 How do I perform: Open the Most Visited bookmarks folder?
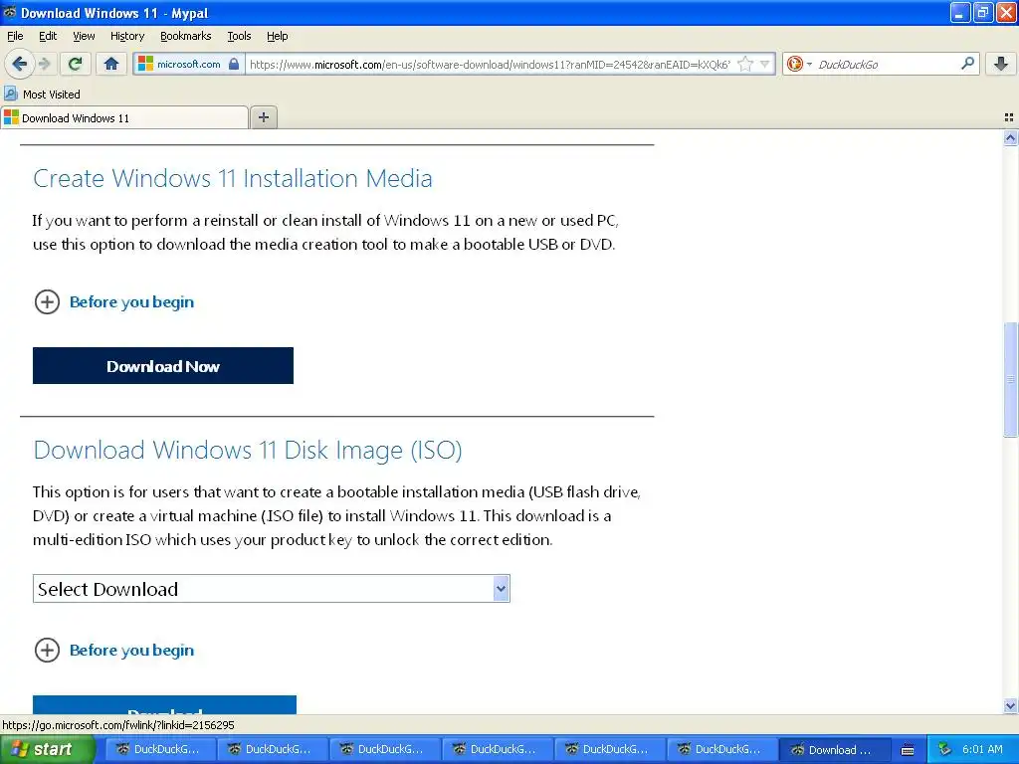click(x=43, y=95)
